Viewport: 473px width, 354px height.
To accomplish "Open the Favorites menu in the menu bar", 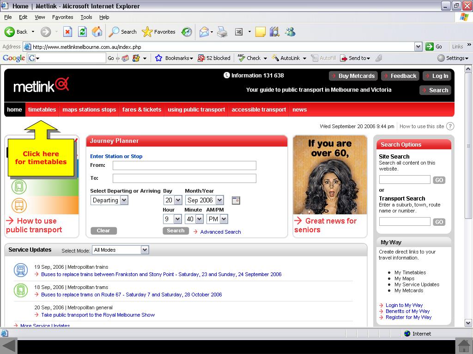I will (63, 17).
